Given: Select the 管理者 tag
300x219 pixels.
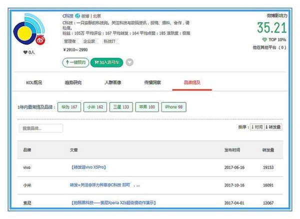Looking at the screenshot, I should click(x=70, y=41).
